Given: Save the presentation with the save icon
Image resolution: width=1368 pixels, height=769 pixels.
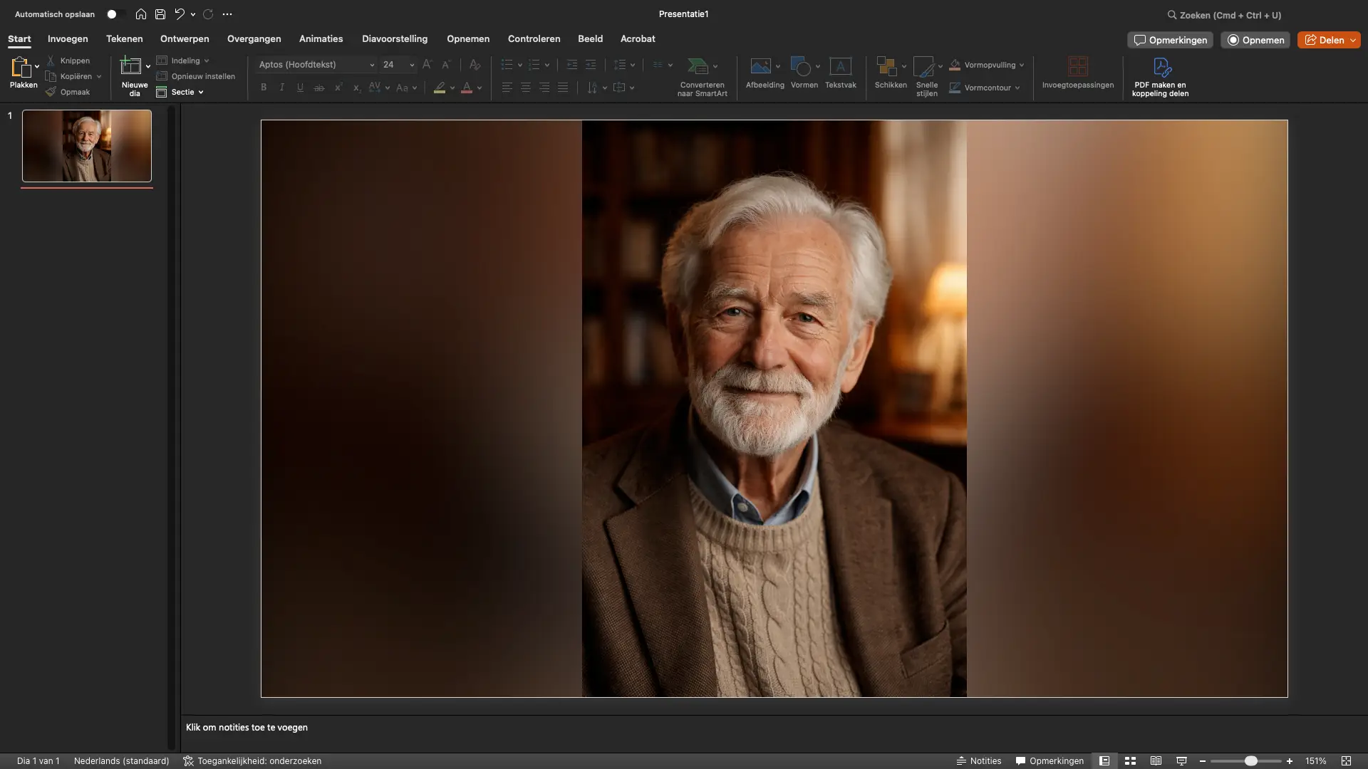Looking at the screenshot, I should [160, 14].
